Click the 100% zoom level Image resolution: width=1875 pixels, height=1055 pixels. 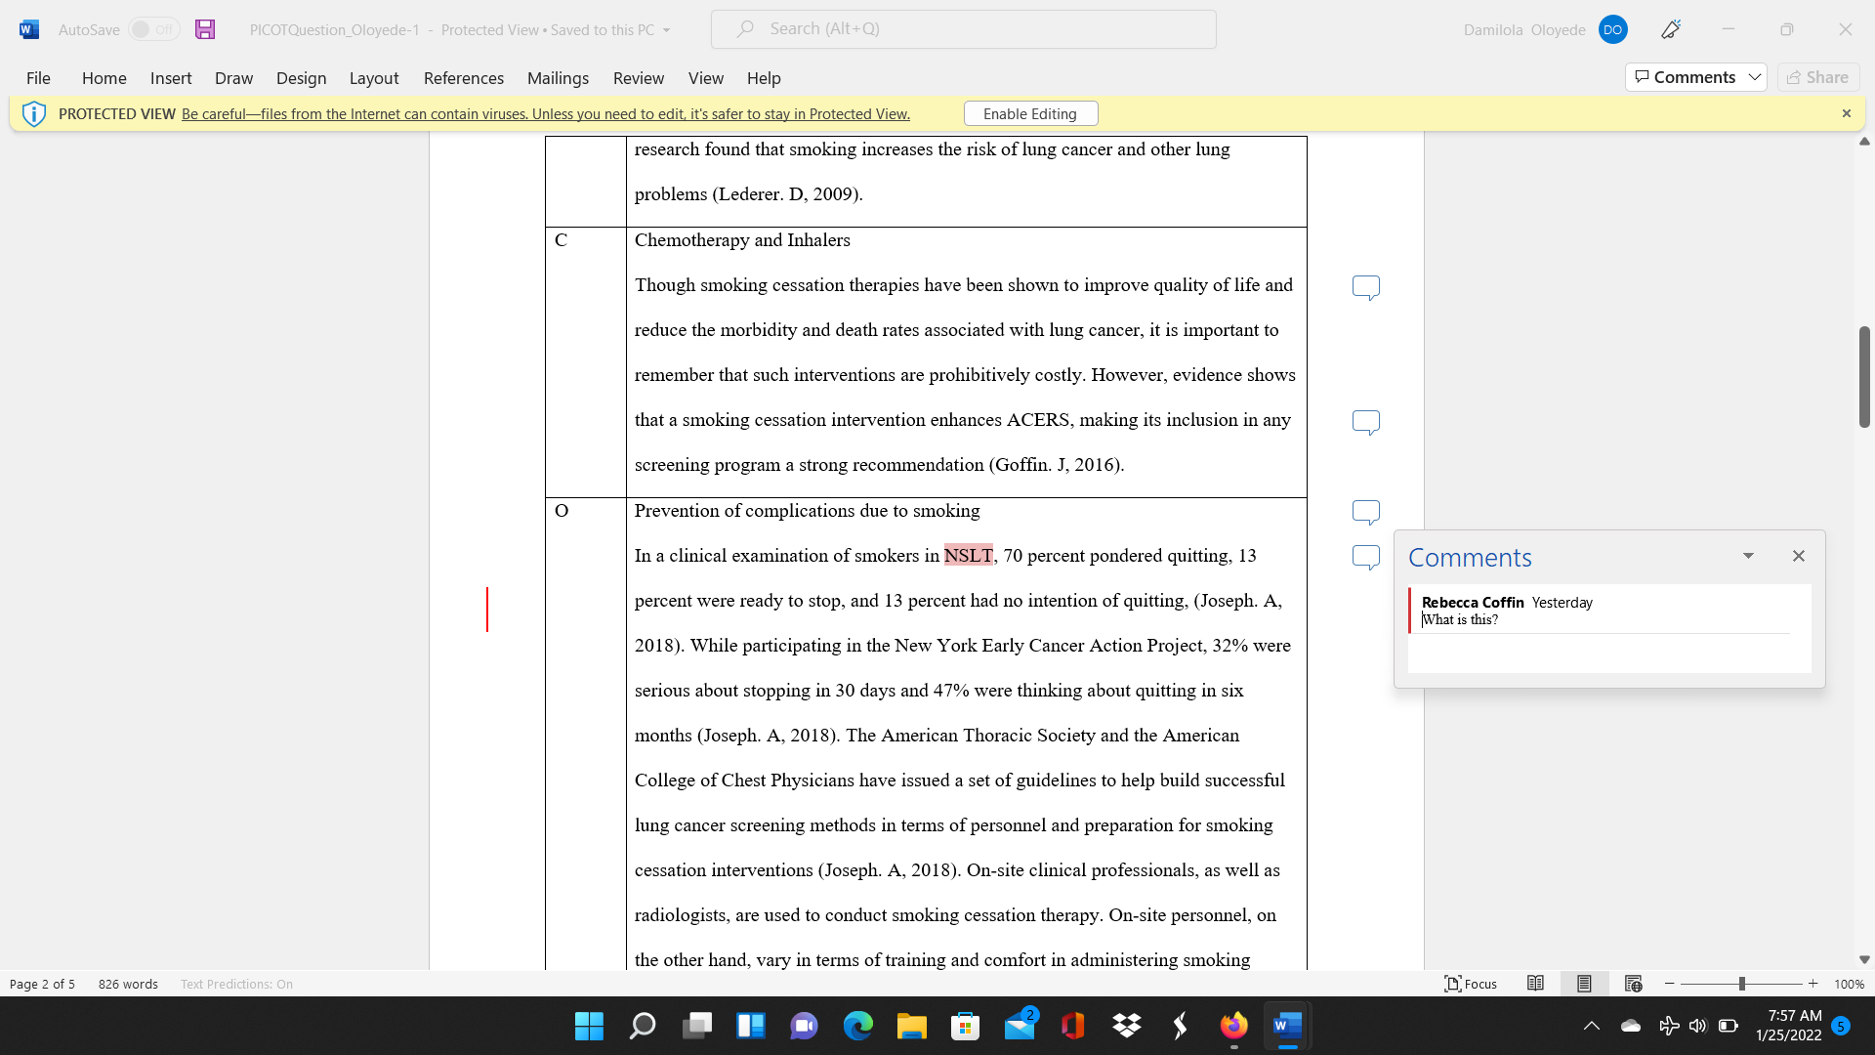coord(1849,985)
